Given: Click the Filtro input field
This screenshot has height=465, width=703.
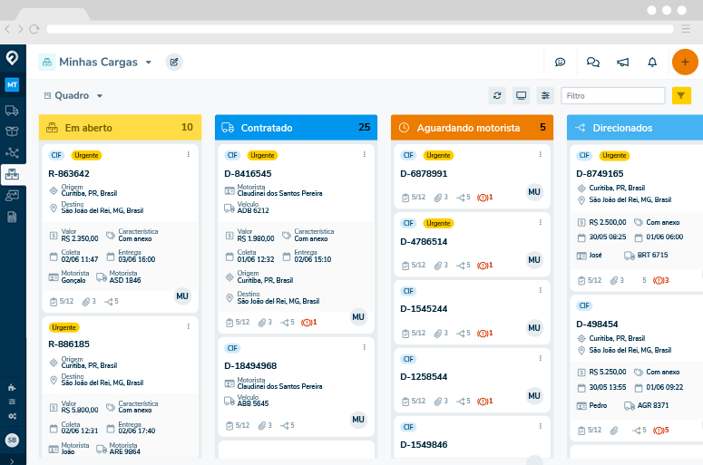Looking at the screenshot, I should (x=613, y=95).
